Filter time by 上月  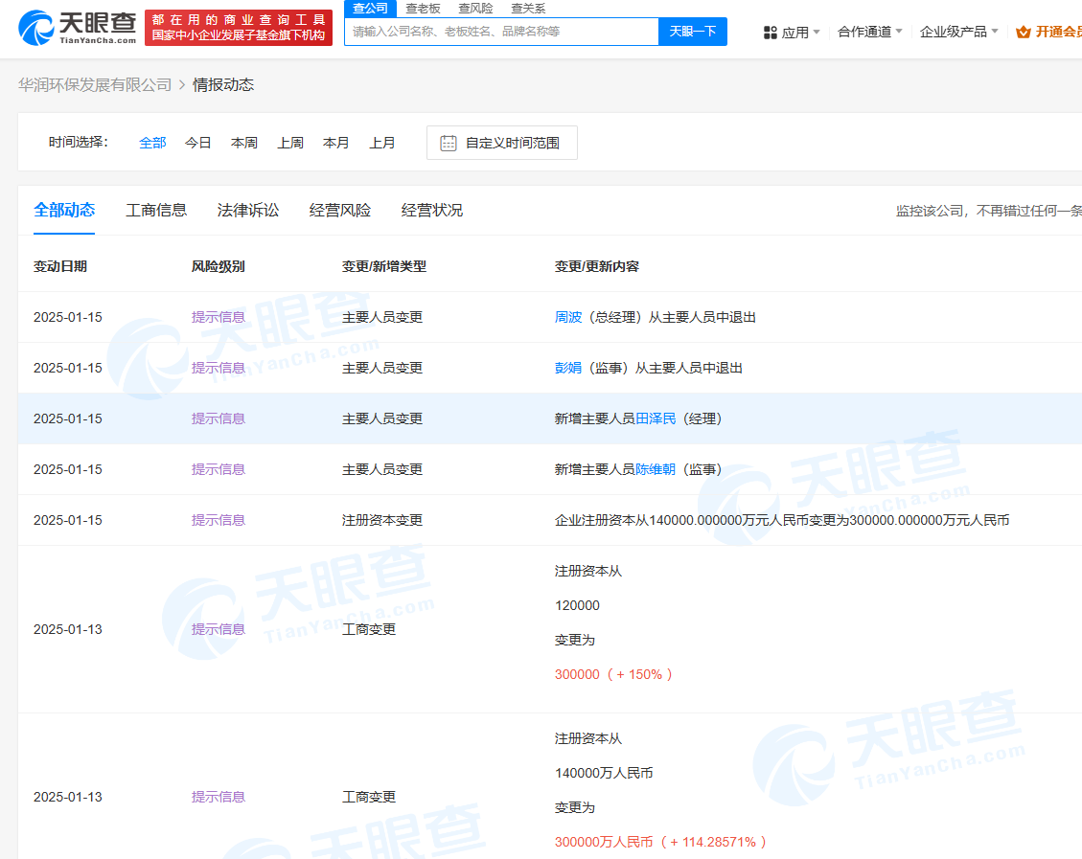382,143
